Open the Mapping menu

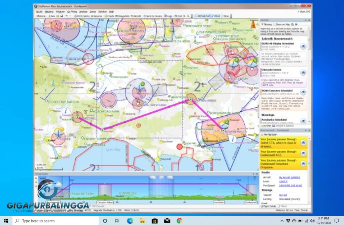(49, 12)
